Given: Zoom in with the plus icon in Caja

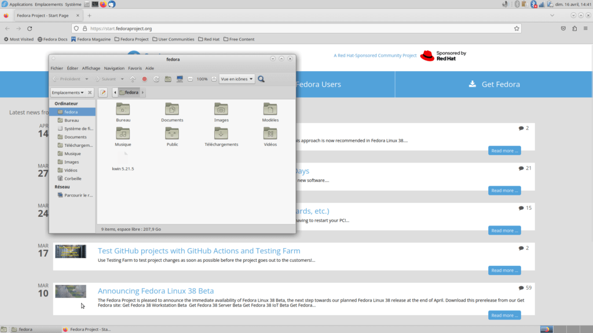Looking at the screenshot, I should pos(214,79).
